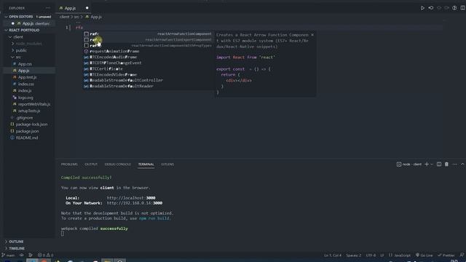Show errors and warnings count
The width and height of the screenshot is (466, 262).
tap(45, 255)
